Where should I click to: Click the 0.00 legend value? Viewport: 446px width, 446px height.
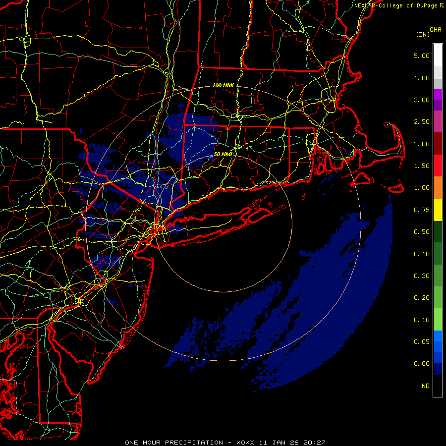pyautogui.click(x=422, y=364)
